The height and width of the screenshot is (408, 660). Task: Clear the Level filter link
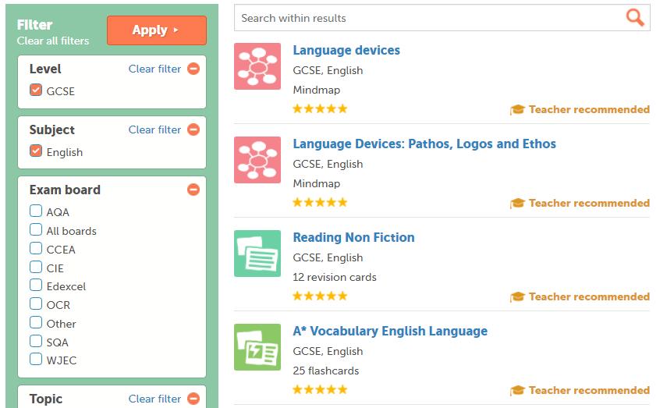click(x=155, y=69)
